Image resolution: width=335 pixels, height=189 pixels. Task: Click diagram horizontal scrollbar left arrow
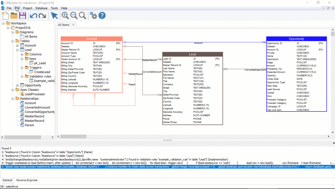coord(58,136)
